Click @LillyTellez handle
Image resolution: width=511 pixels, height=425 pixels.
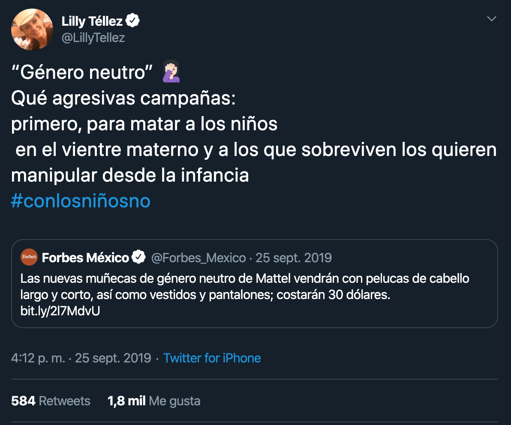(x=93, y=38)
